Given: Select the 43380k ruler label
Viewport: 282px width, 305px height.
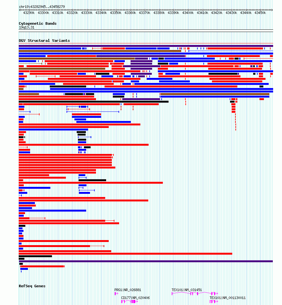Looking at the screenshot, I should (159, 13).
